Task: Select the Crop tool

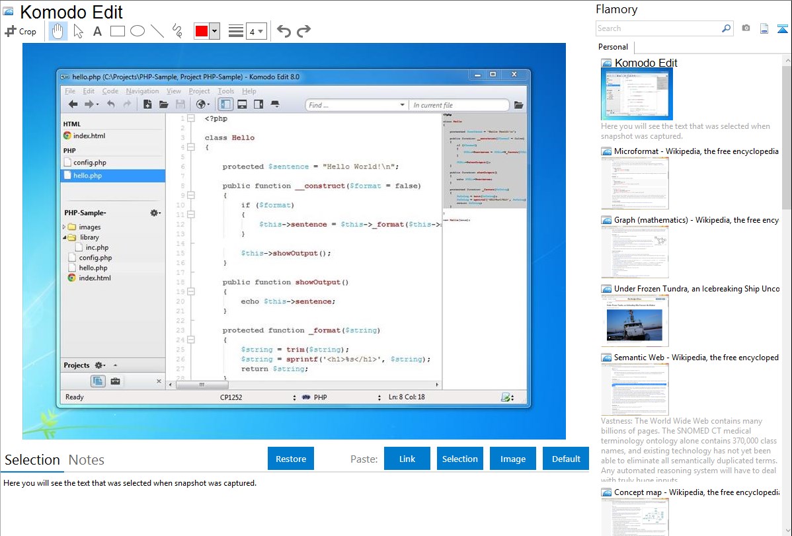Action: click(x=20, y=31)
